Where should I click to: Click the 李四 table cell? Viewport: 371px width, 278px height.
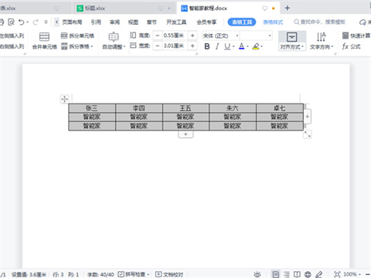point(139,108)
